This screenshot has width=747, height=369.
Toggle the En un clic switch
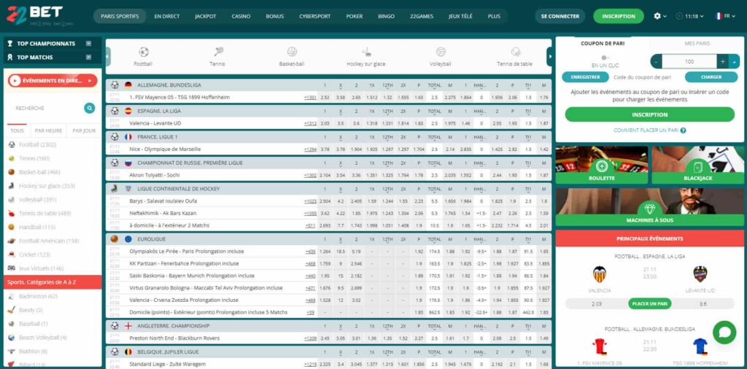(x=605, y=58)
